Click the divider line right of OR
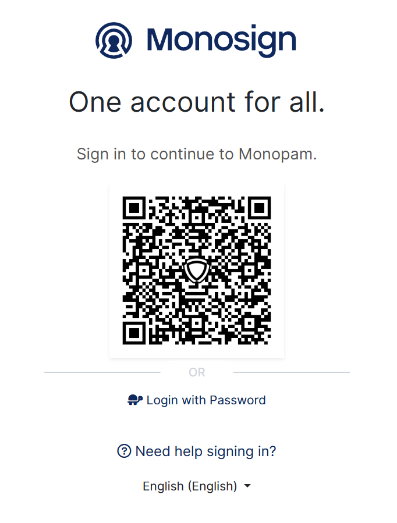 click(291, 372)
